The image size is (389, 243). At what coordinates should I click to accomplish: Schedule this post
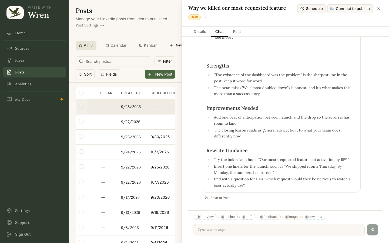coord(311,9)
